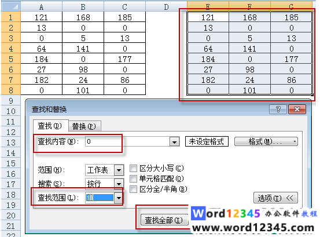The width and height of the screenshot is (320, 237).
Task: Select row 9 header
Action: pyautogui.click(x=11, y=100)
